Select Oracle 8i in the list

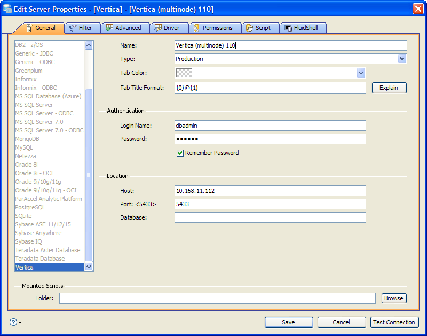50,165
